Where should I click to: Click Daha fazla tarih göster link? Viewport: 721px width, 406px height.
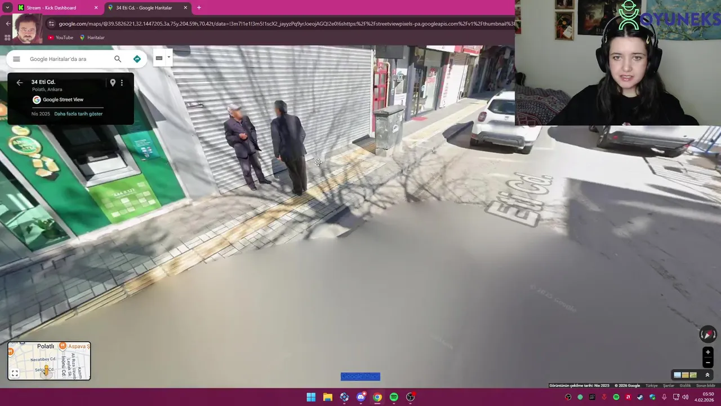78,114
